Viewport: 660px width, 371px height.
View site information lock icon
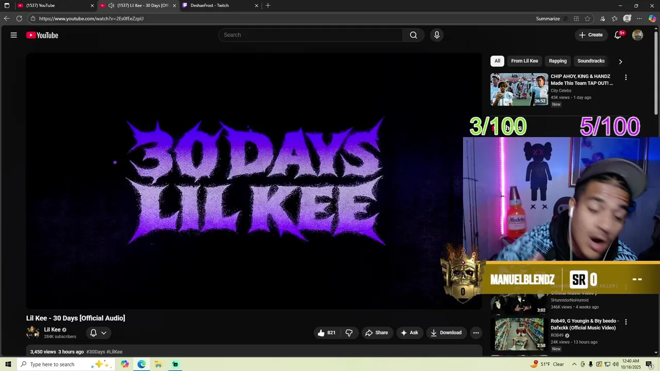[32, 19]
